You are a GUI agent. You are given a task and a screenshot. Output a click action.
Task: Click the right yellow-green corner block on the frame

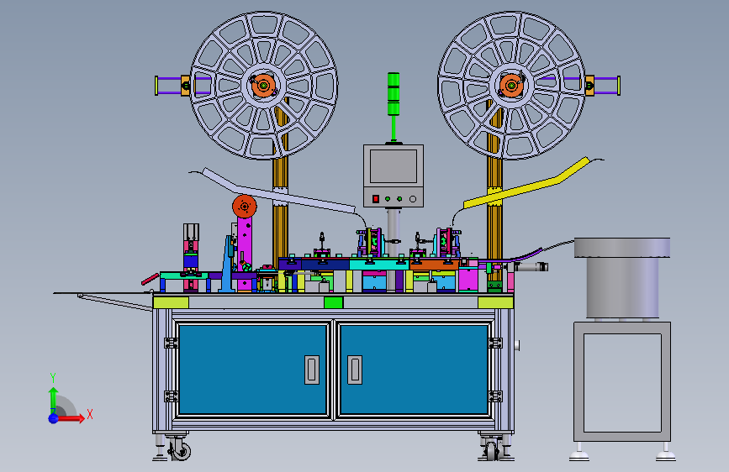click(x=495, y=302)
